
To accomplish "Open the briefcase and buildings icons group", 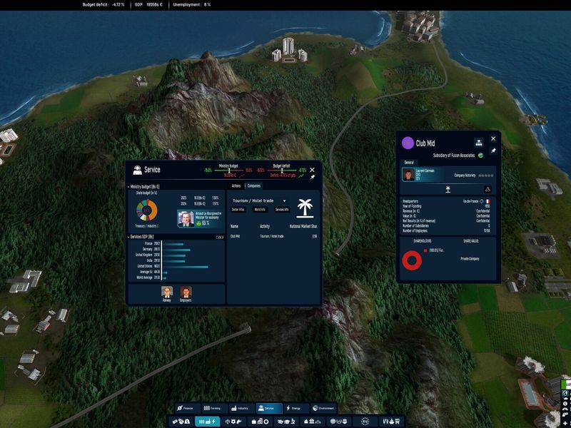I will [x=260, y=422].
